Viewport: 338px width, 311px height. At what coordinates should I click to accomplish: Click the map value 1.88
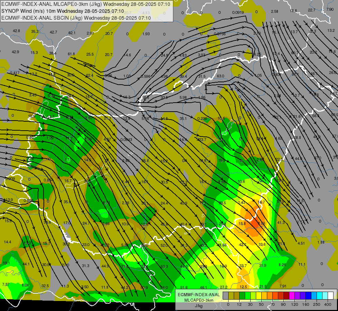[x=321, y=242]
